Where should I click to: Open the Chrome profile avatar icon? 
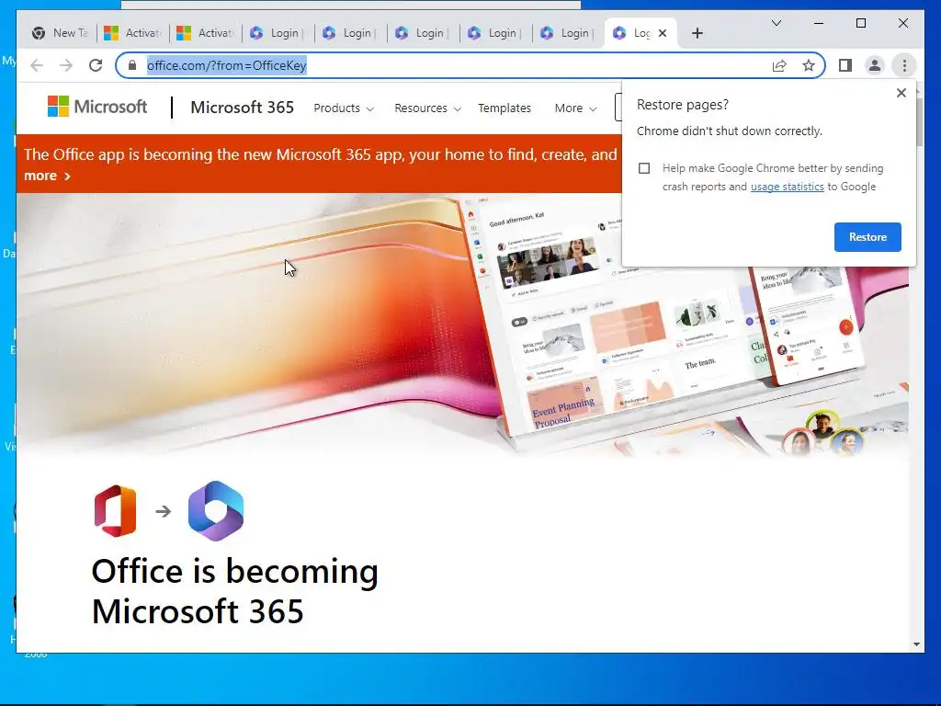(875, 65)
